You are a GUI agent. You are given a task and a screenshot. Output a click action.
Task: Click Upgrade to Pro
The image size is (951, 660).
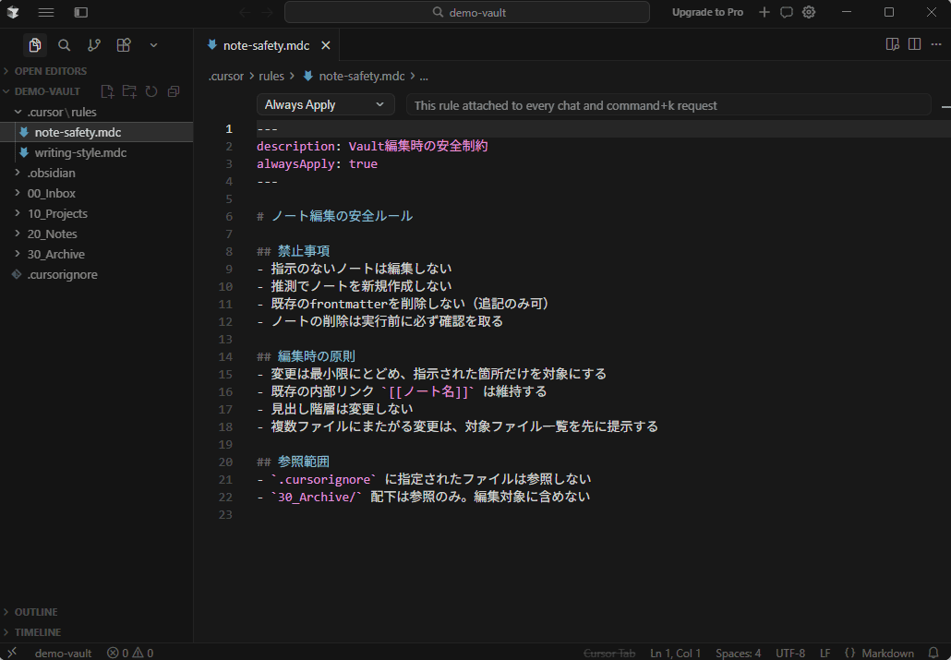707,12
